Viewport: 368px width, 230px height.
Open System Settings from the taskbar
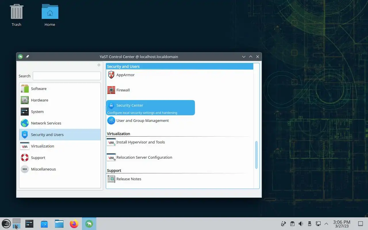(29, 224)
